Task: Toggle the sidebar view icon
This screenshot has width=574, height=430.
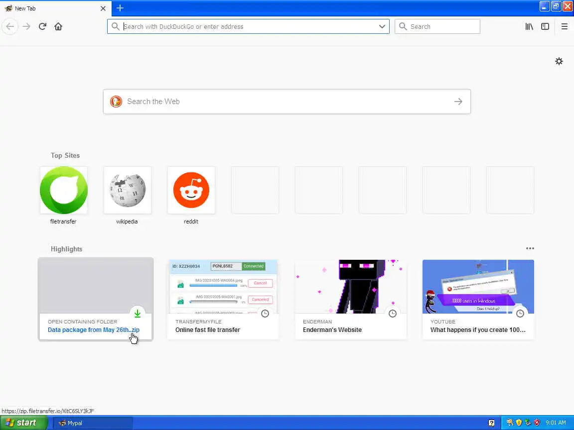Action: (545, 26)
